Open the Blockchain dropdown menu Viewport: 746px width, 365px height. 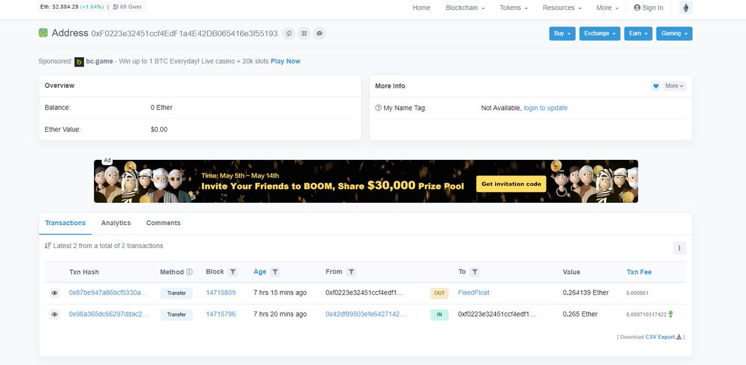coord(465,7)
